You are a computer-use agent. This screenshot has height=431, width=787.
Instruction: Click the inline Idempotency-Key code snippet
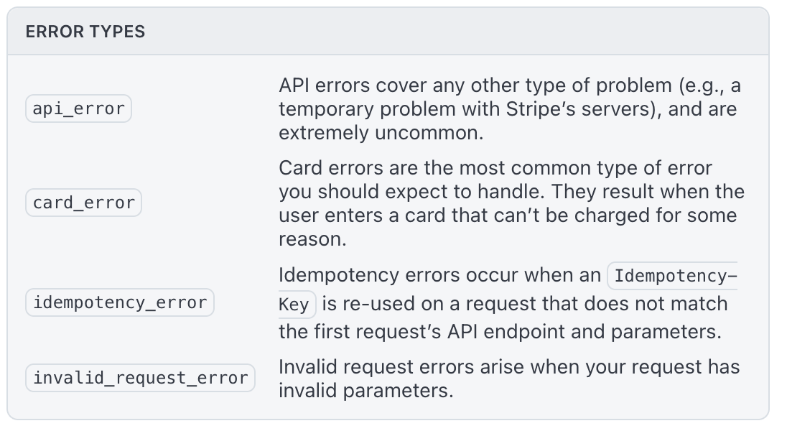coord(672,276)
